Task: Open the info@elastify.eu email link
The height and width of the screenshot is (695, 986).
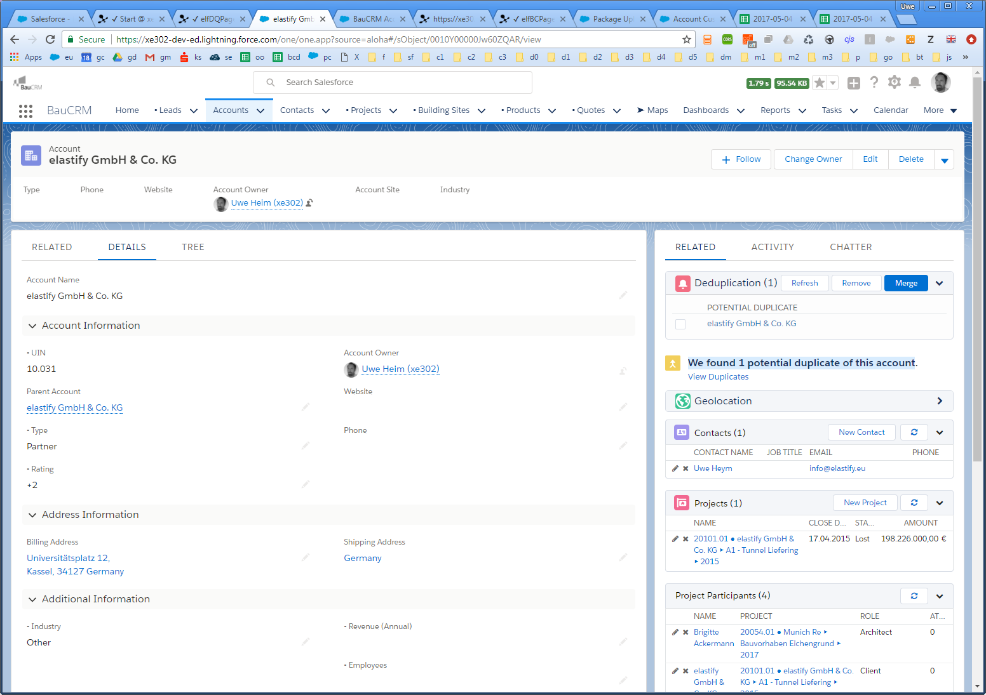Action: [837, 468]
